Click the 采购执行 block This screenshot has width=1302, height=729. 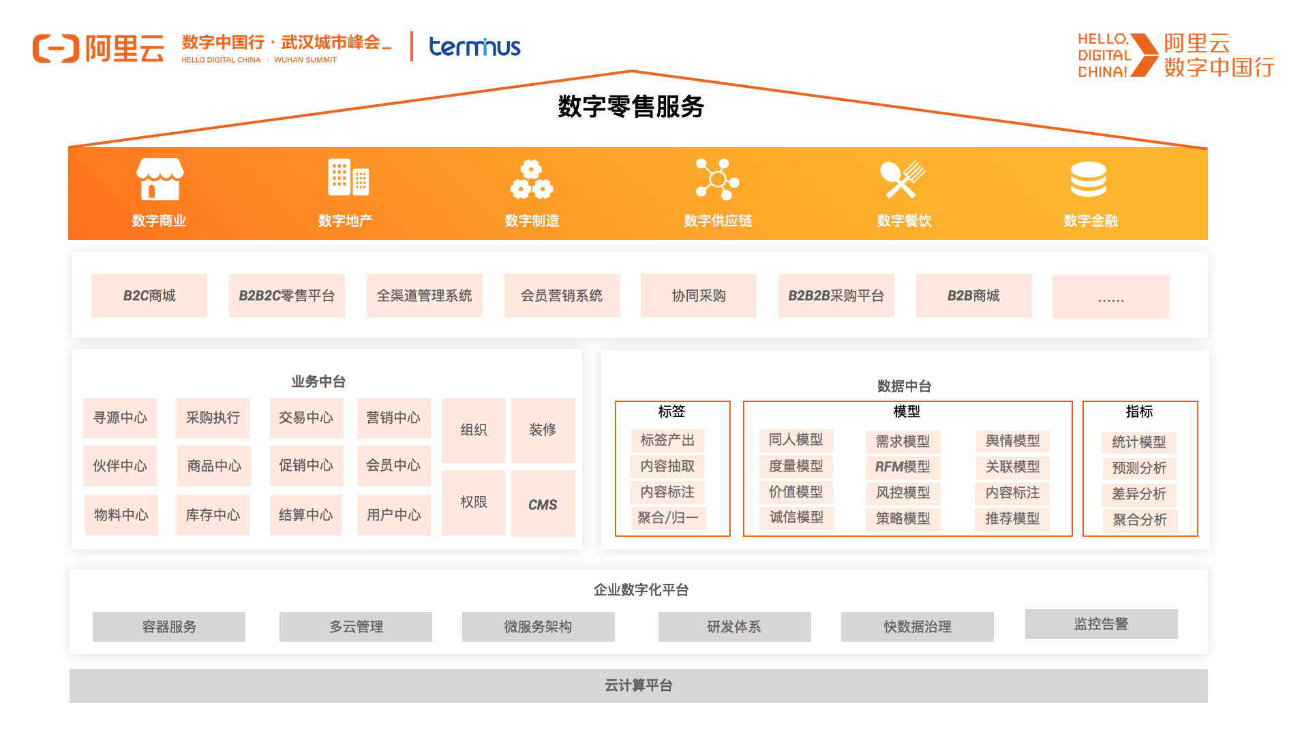tap(213, 418)
